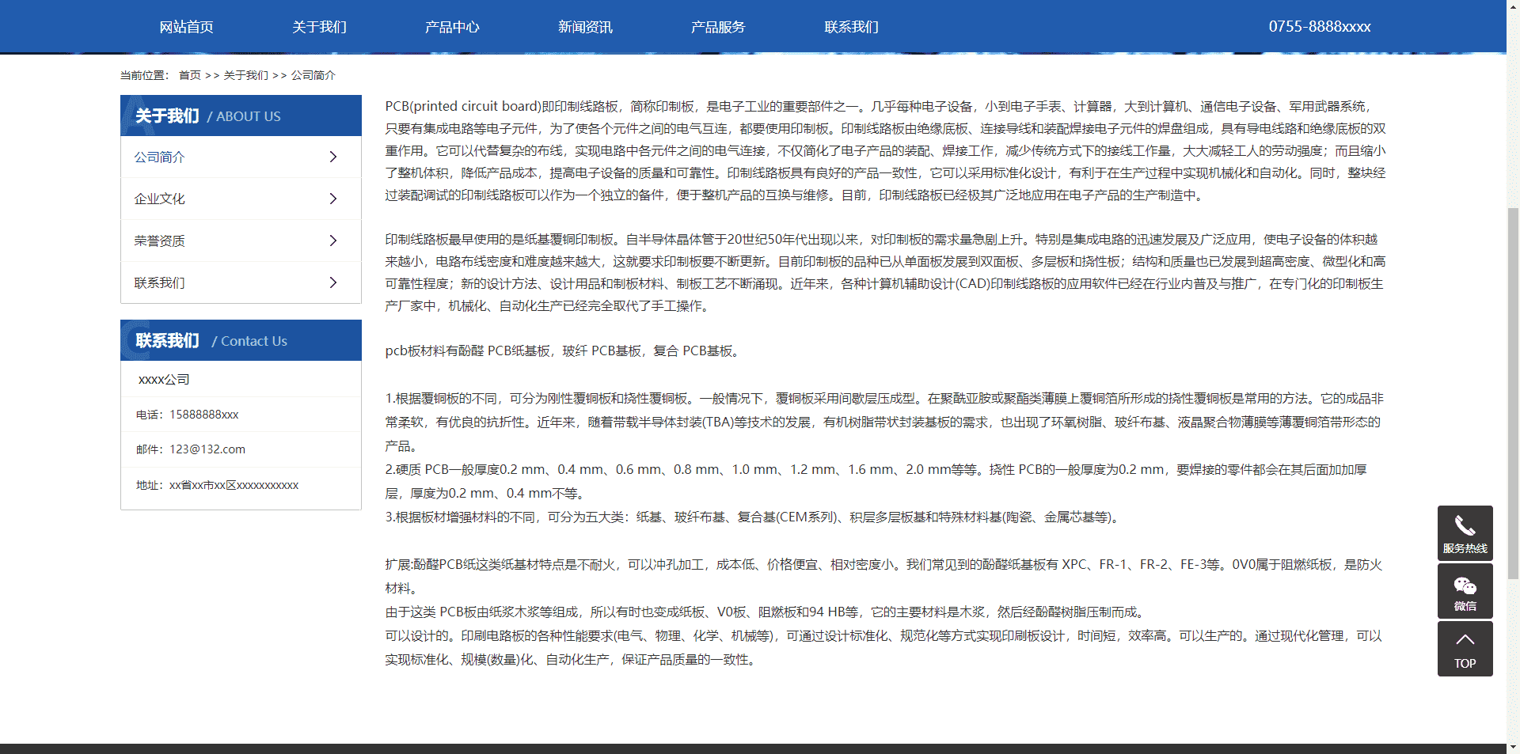Viewport: 1520px width, 754px height.
Task: Open 产品服务 in the navigation bar
Action: point(718,27)
